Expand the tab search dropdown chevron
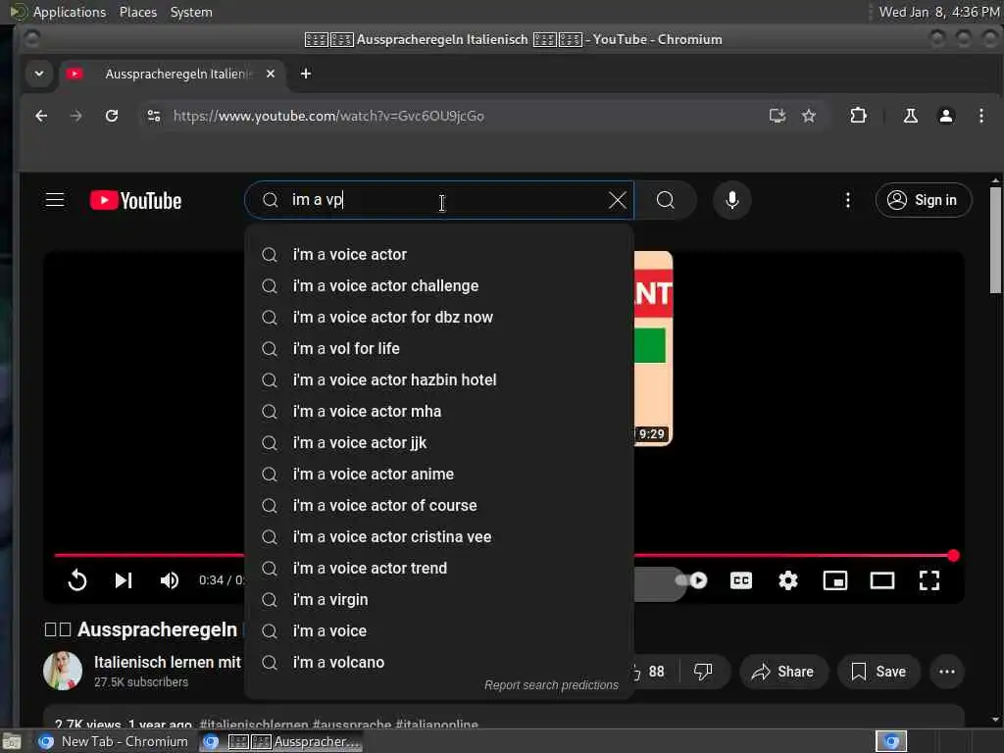Screen dimensions: 1004x753 39,74
